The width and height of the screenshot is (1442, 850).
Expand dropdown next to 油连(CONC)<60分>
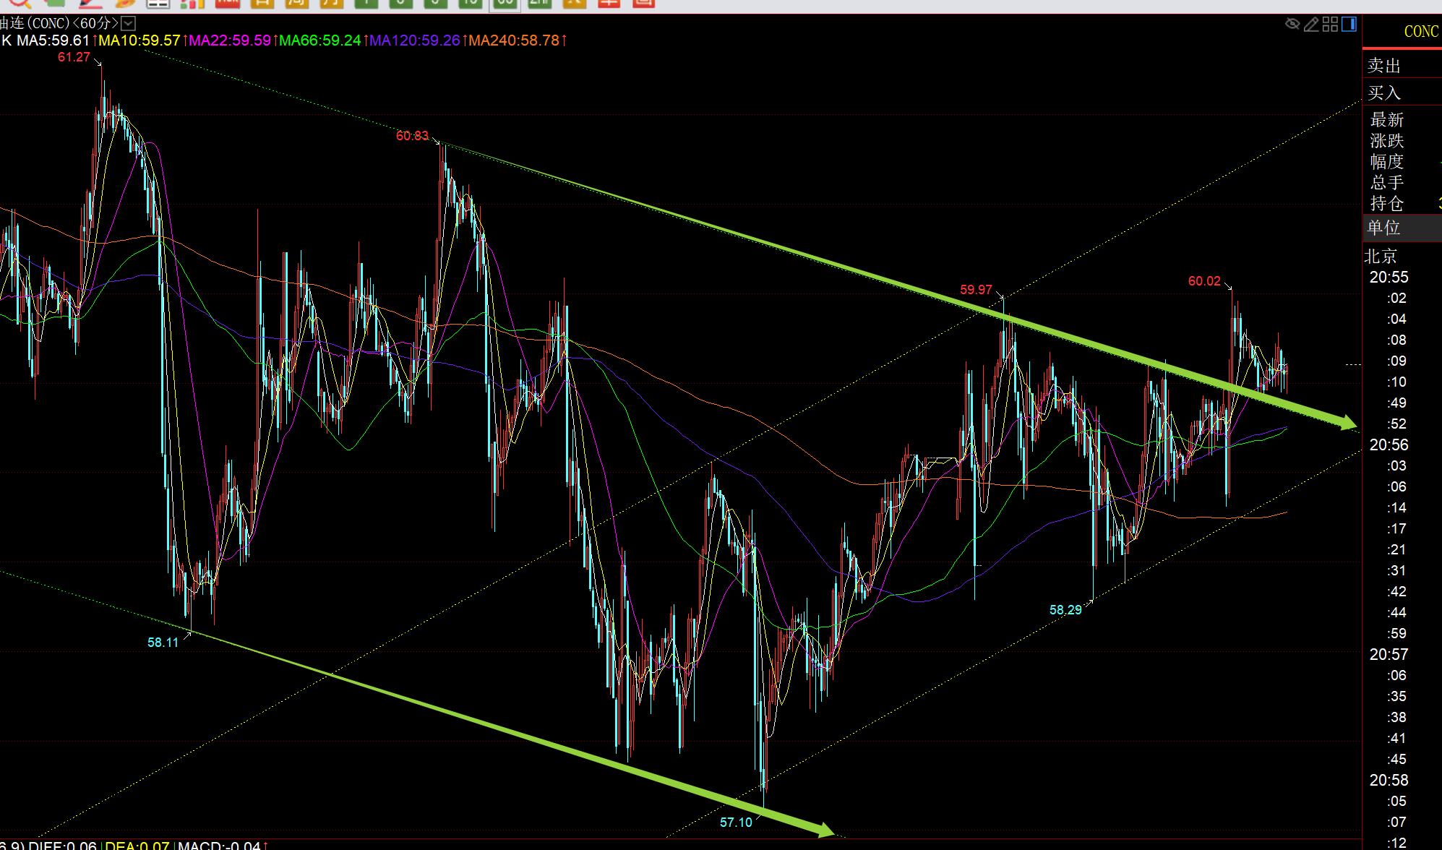[x=128, y=24]
